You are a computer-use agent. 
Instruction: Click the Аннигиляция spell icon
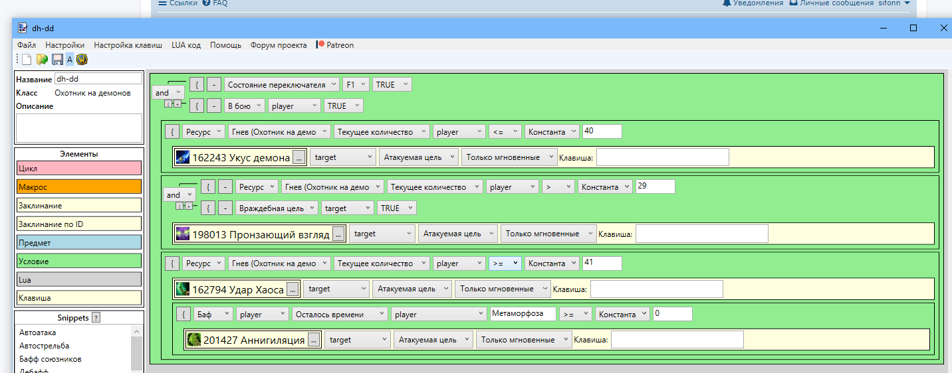(x=194, y=340)
